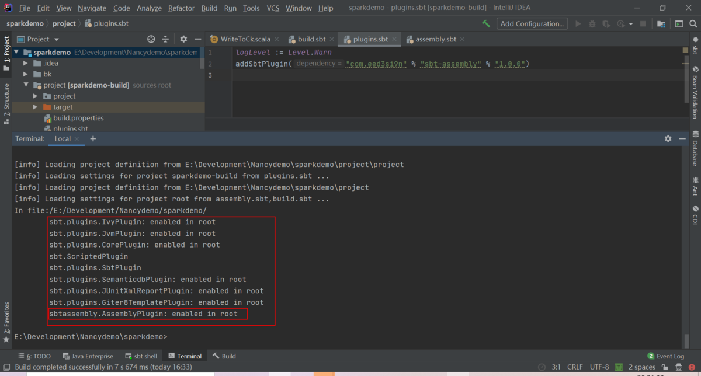Close the plugins.sbt editor tab
The image size is (701, 376).
click(x=394, y=39)
